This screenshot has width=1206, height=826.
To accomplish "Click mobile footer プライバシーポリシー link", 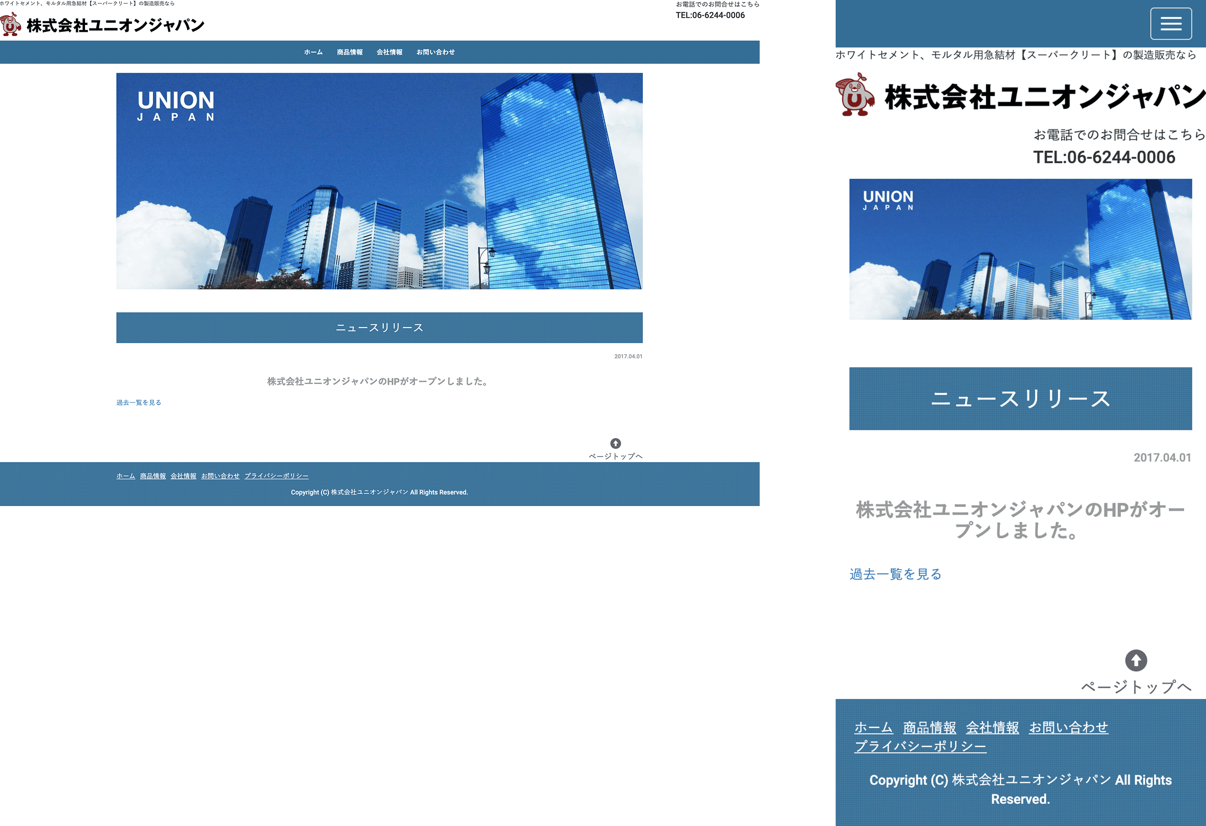I will [x=920, y=747].
